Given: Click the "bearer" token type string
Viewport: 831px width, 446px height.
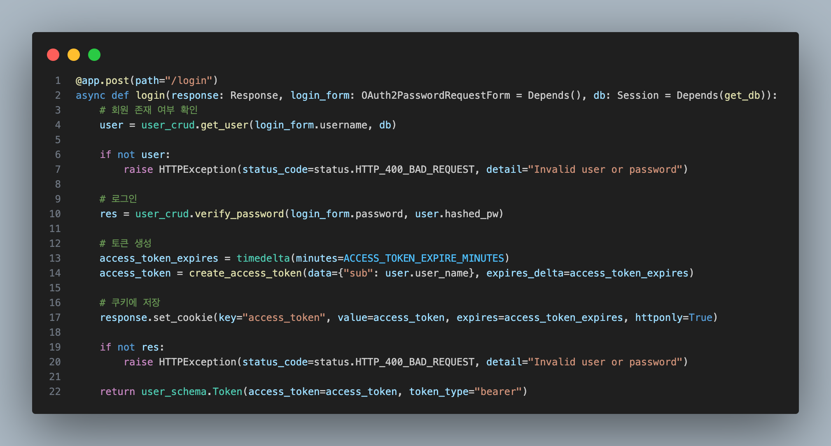Looking at the screenshot, I should point(498,392).
